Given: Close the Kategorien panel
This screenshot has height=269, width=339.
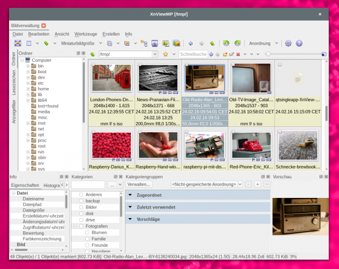Looking at the screenshot, I should (121, 177).
